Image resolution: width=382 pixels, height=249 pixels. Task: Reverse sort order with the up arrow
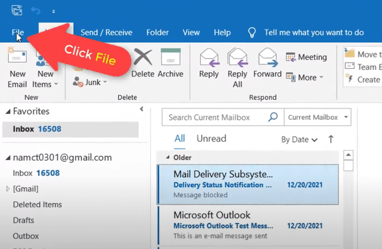331,140
